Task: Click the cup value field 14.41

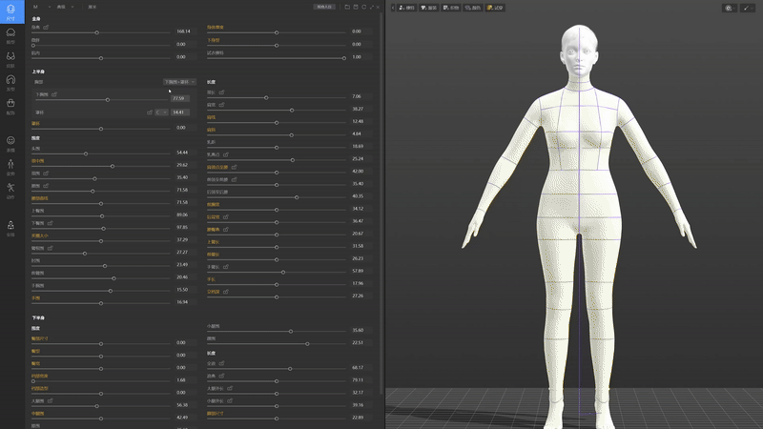Action: [180, 112]
